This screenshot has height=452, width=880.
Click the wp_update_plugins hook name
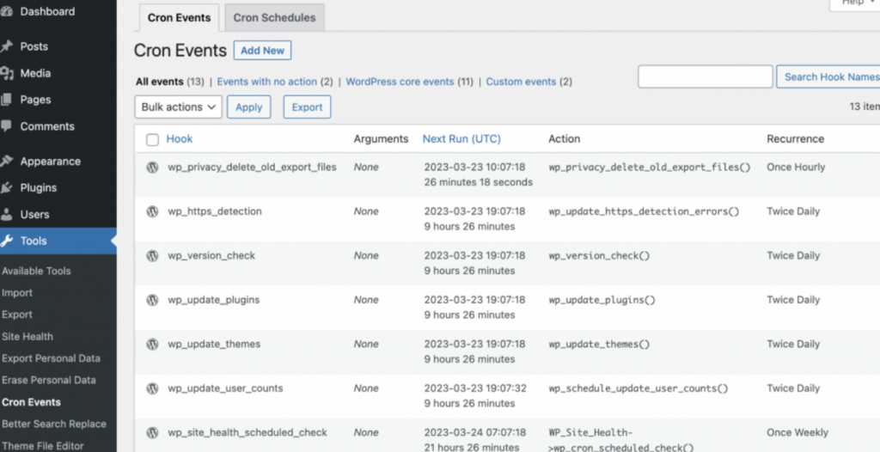point(213,300)
